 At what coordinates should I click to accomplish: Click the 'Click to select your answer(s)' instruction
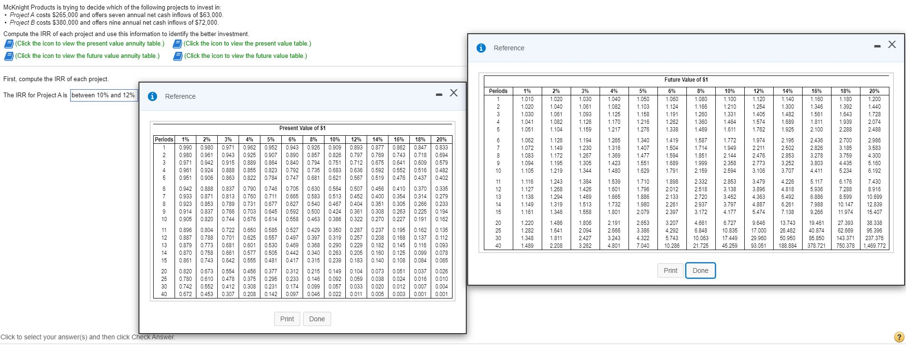pyautogui.click(x=88, y=337)
